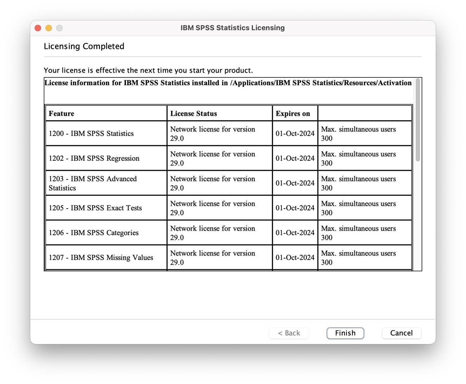The height and width of the screenshot is (384, 466).
Task: Click max users cell in Missing Values row
Action: 365,257
